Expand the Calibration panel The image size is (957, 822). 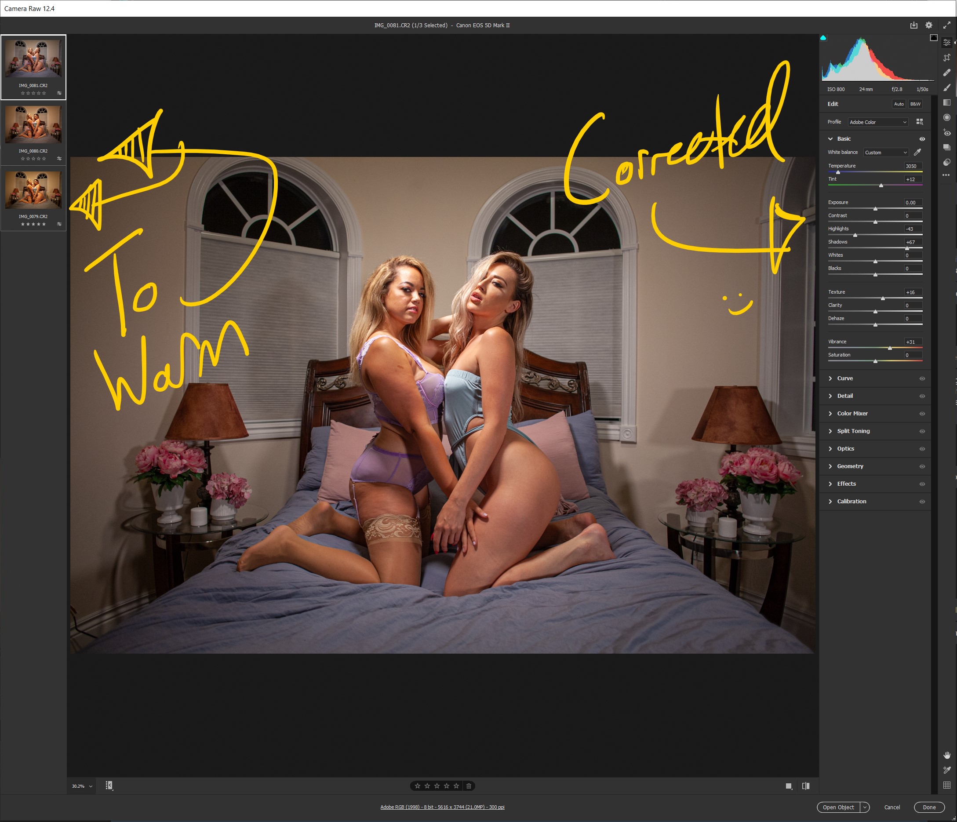point(851,502)
